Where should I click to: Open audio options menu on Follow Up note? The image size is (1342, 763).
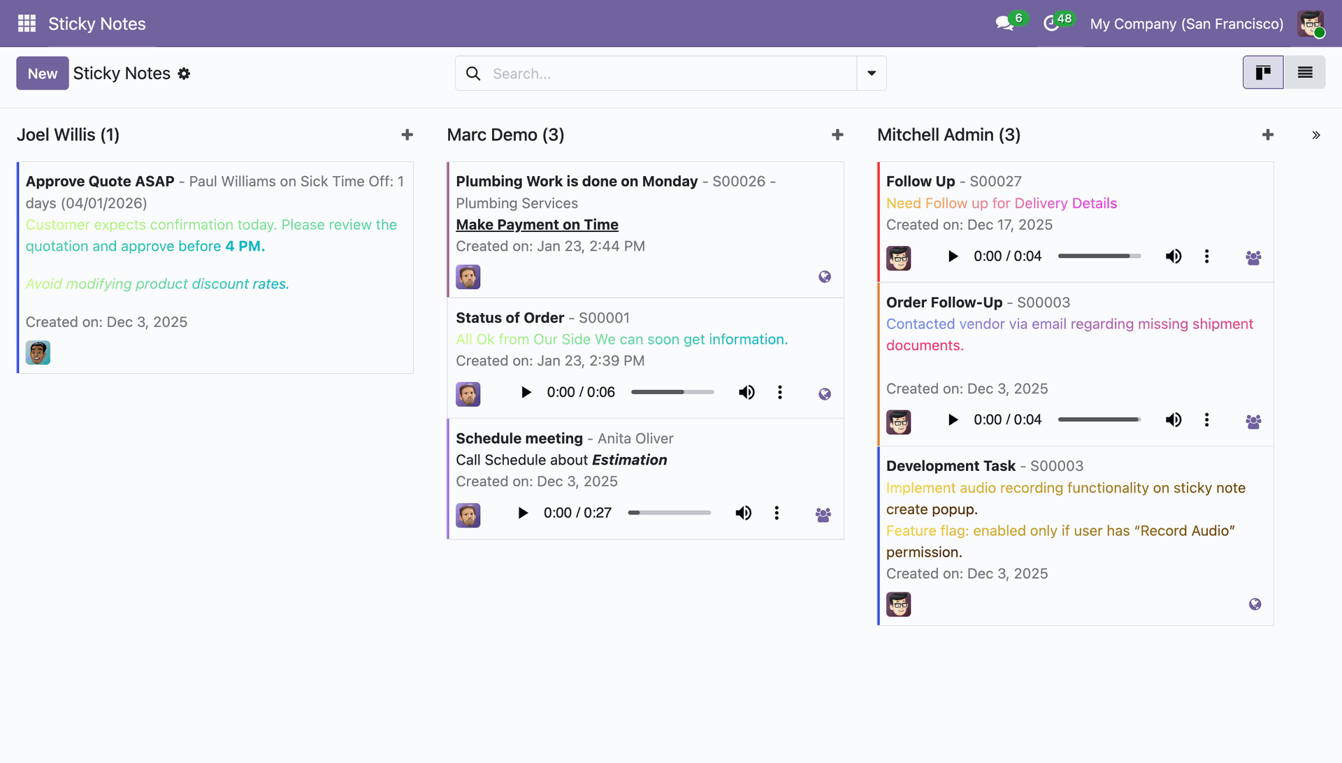coord(1206,256)
